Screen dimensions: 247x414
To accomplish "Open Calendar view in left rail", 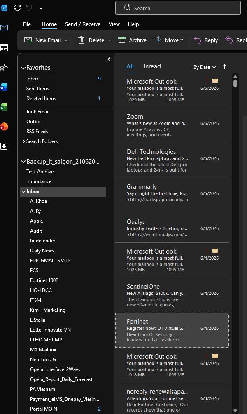I will [4, 47].
